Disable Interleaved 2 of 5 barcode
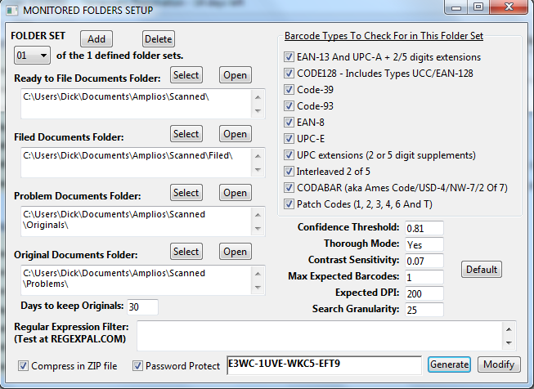 [289, 171]
